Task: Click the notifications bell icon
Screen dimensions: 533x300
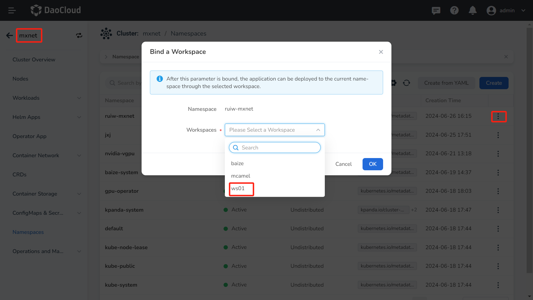Action: click(x=472, y=10)
